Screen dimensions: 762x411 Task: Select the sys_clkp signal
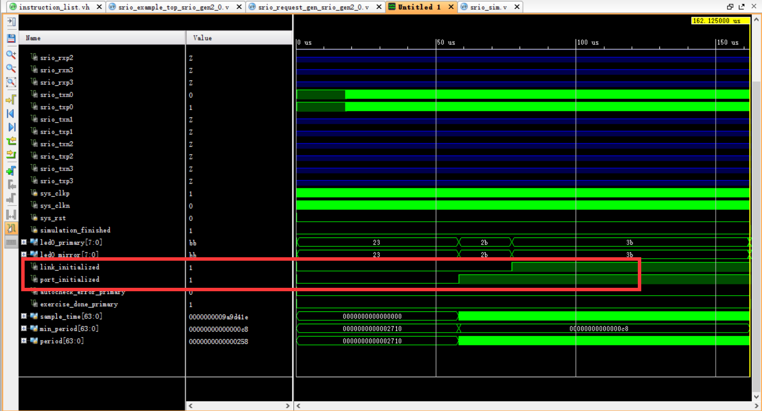(55, 193)
